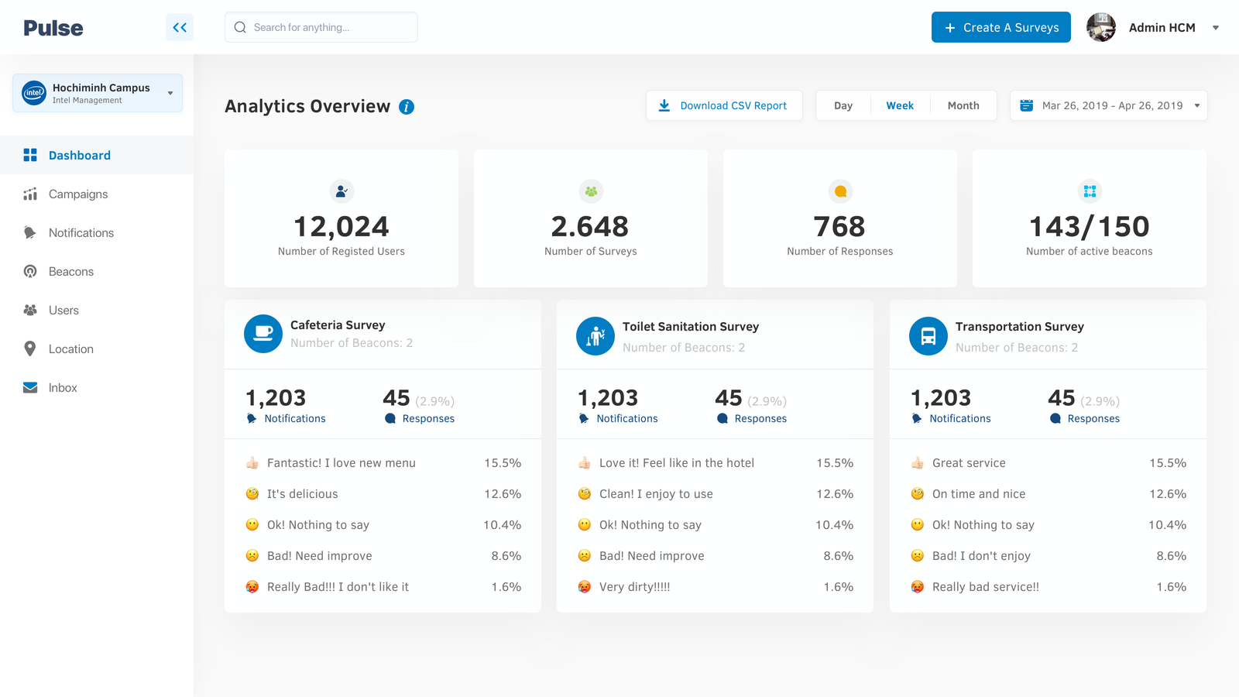
Task: Click the Beacons sidebar icon
Action: click(x=30, y=271)
